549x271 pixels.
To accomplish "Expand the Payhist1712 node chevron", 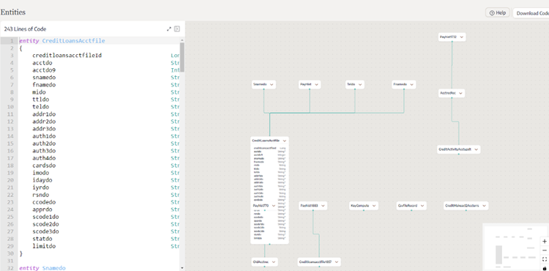I will coord(461,37).
